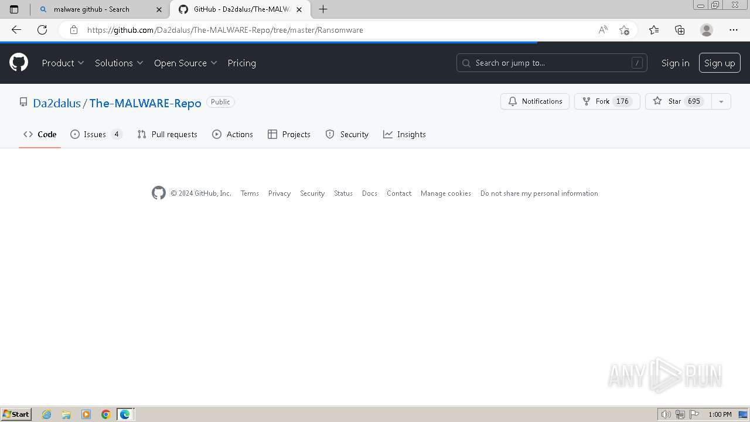
Task: Close the GitHub Da2dalus tab
Action: click(x=299, y=9)
